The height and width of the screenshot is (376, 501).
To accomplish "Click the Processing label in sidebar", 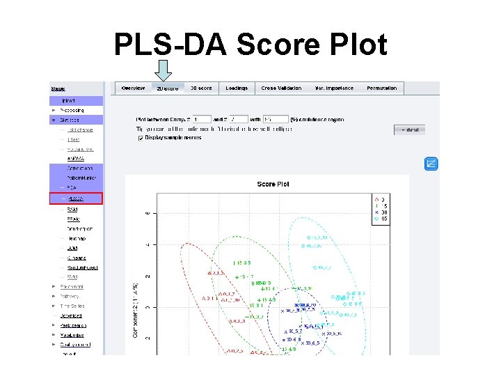I will coord(72,110).
